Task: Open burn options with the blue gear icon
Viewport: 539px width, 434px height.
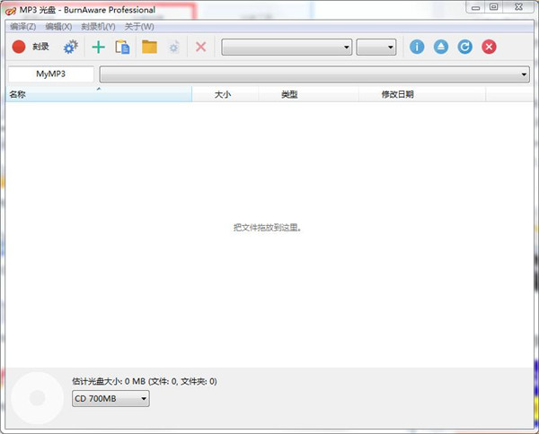Action: click(70, 47)
